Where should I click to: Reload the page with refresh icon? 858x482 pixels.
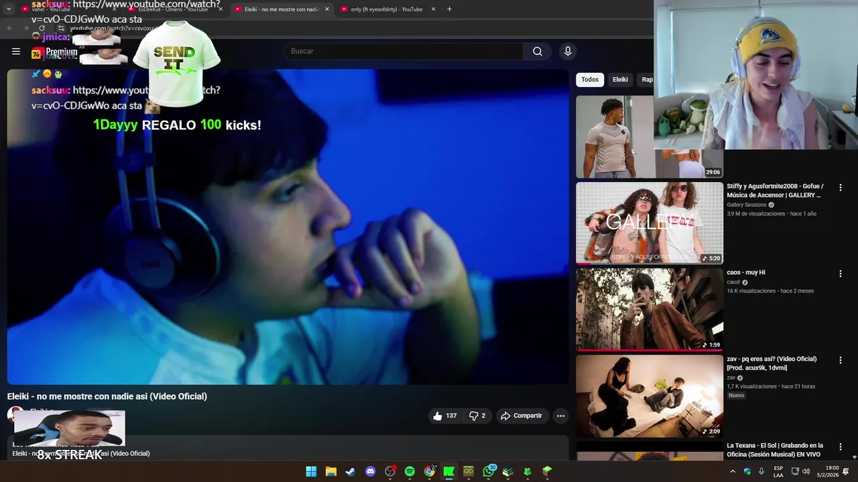42,28
